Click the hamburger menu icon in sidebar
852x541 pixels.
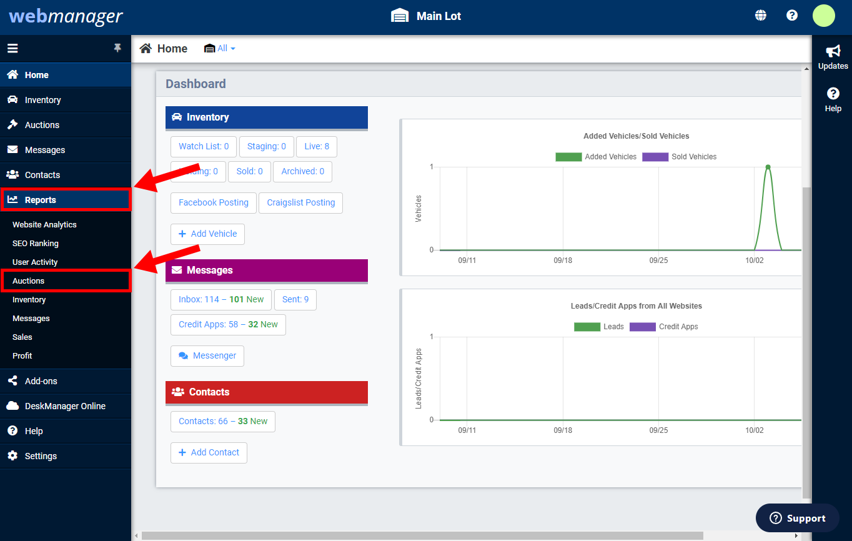pyautogui.click(x=12, y=48)
